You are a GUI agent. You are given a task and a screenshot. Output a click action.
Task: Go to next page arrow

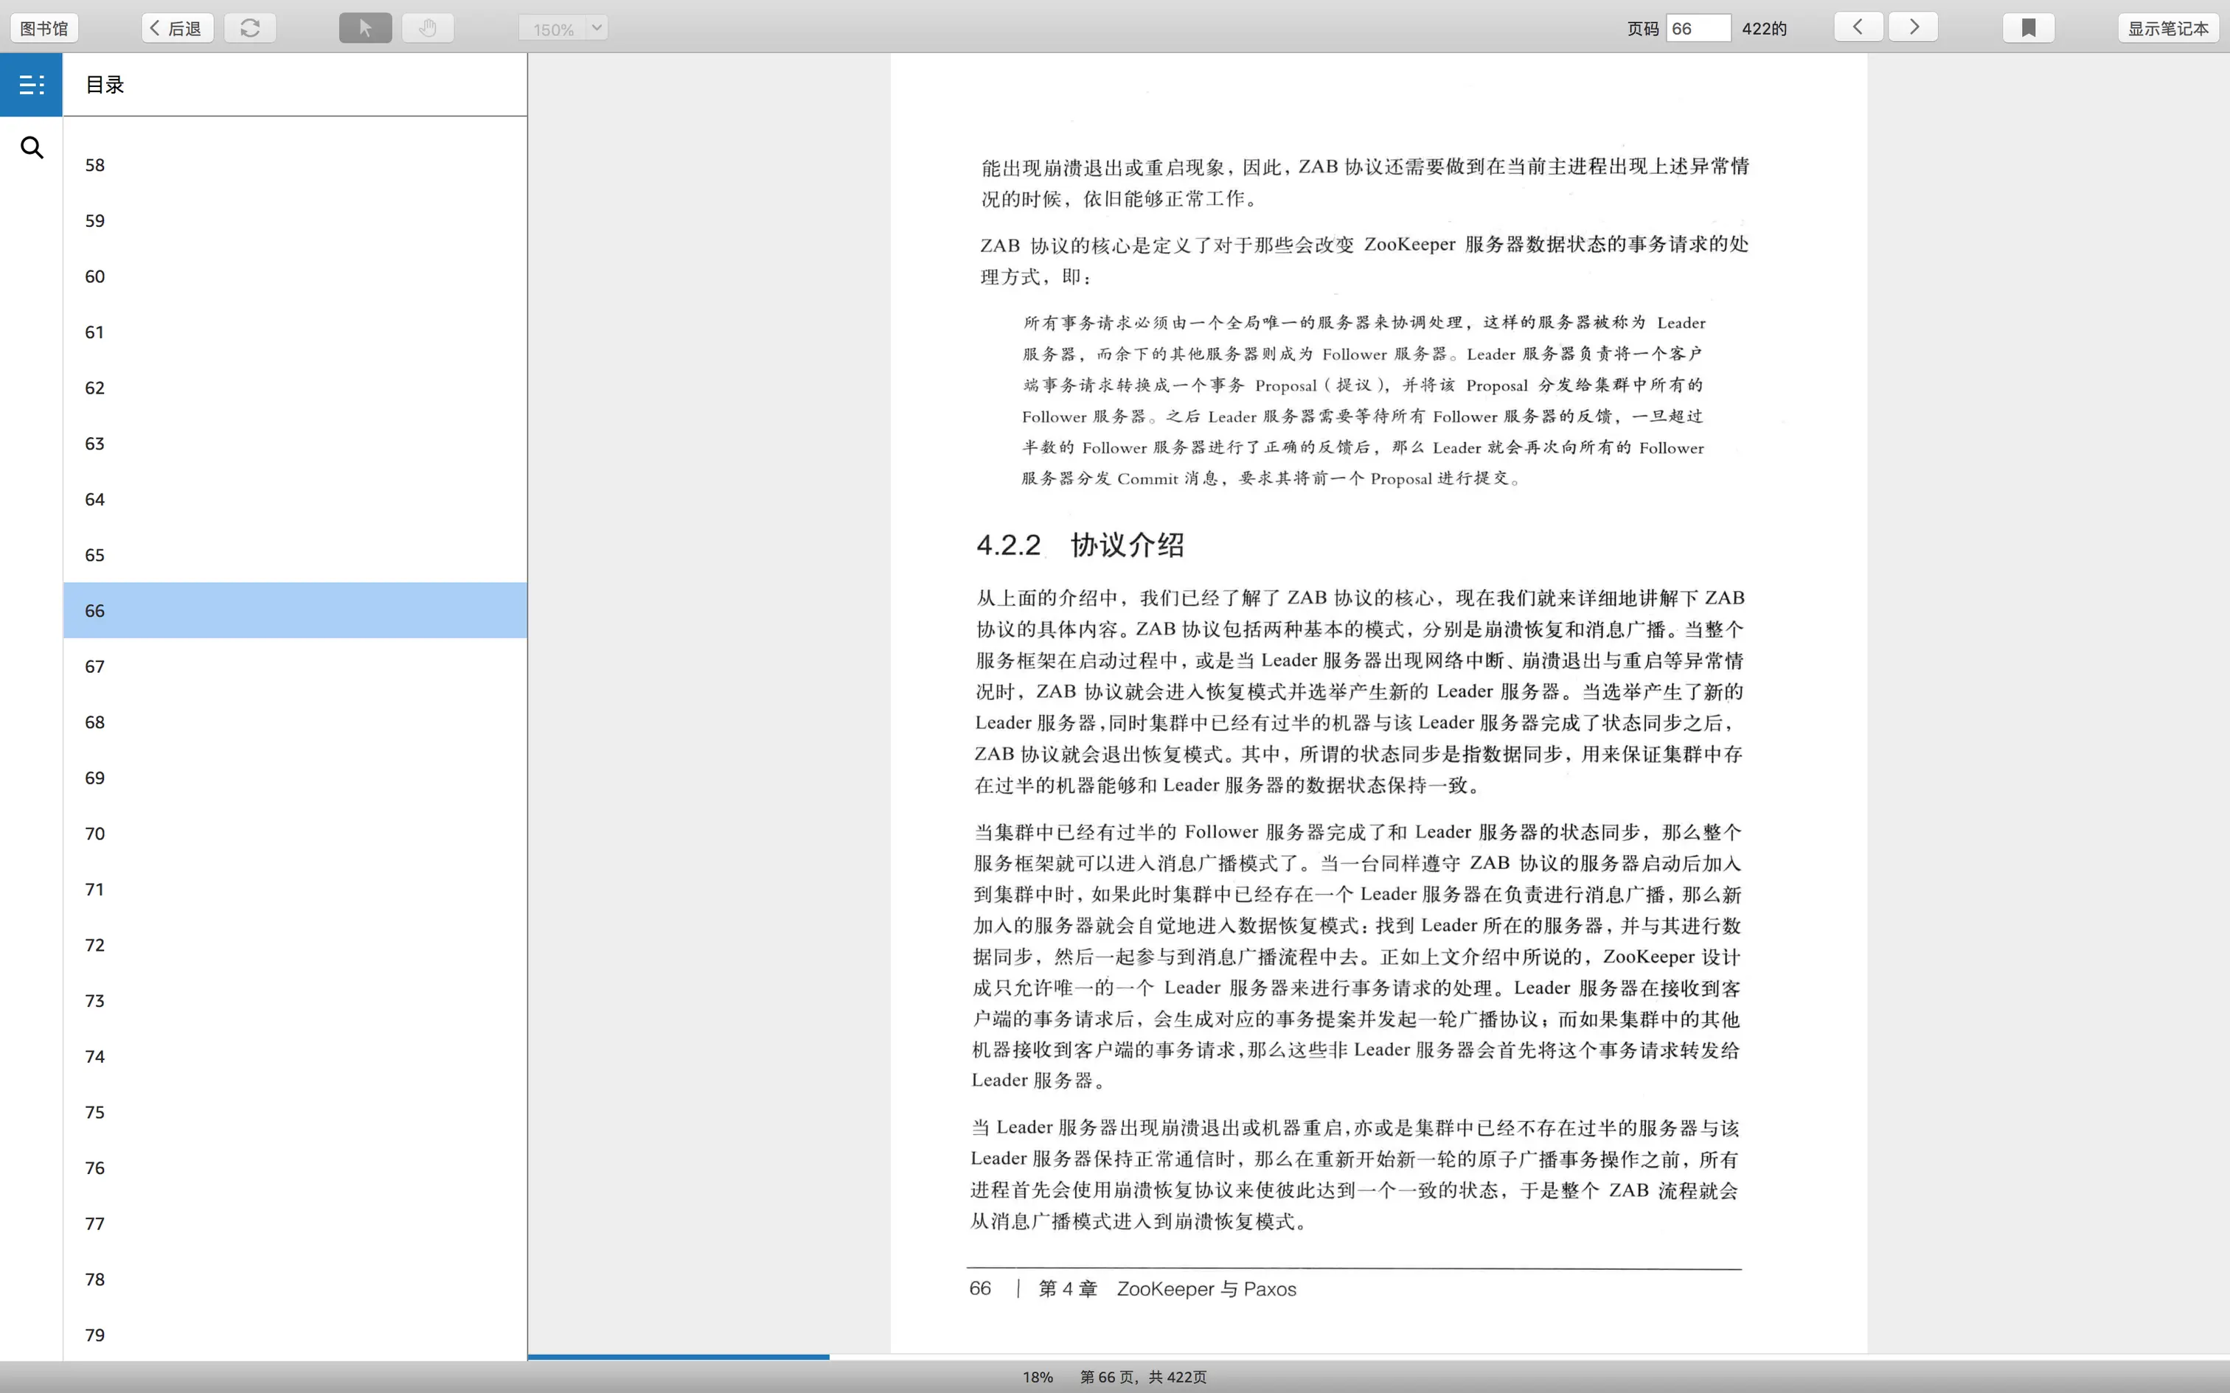pyautogui.click(x=1913, y=27)
